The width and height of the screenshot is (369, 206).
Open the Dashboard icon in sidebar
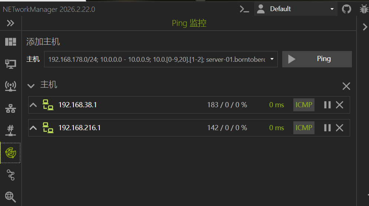(10, 42)
